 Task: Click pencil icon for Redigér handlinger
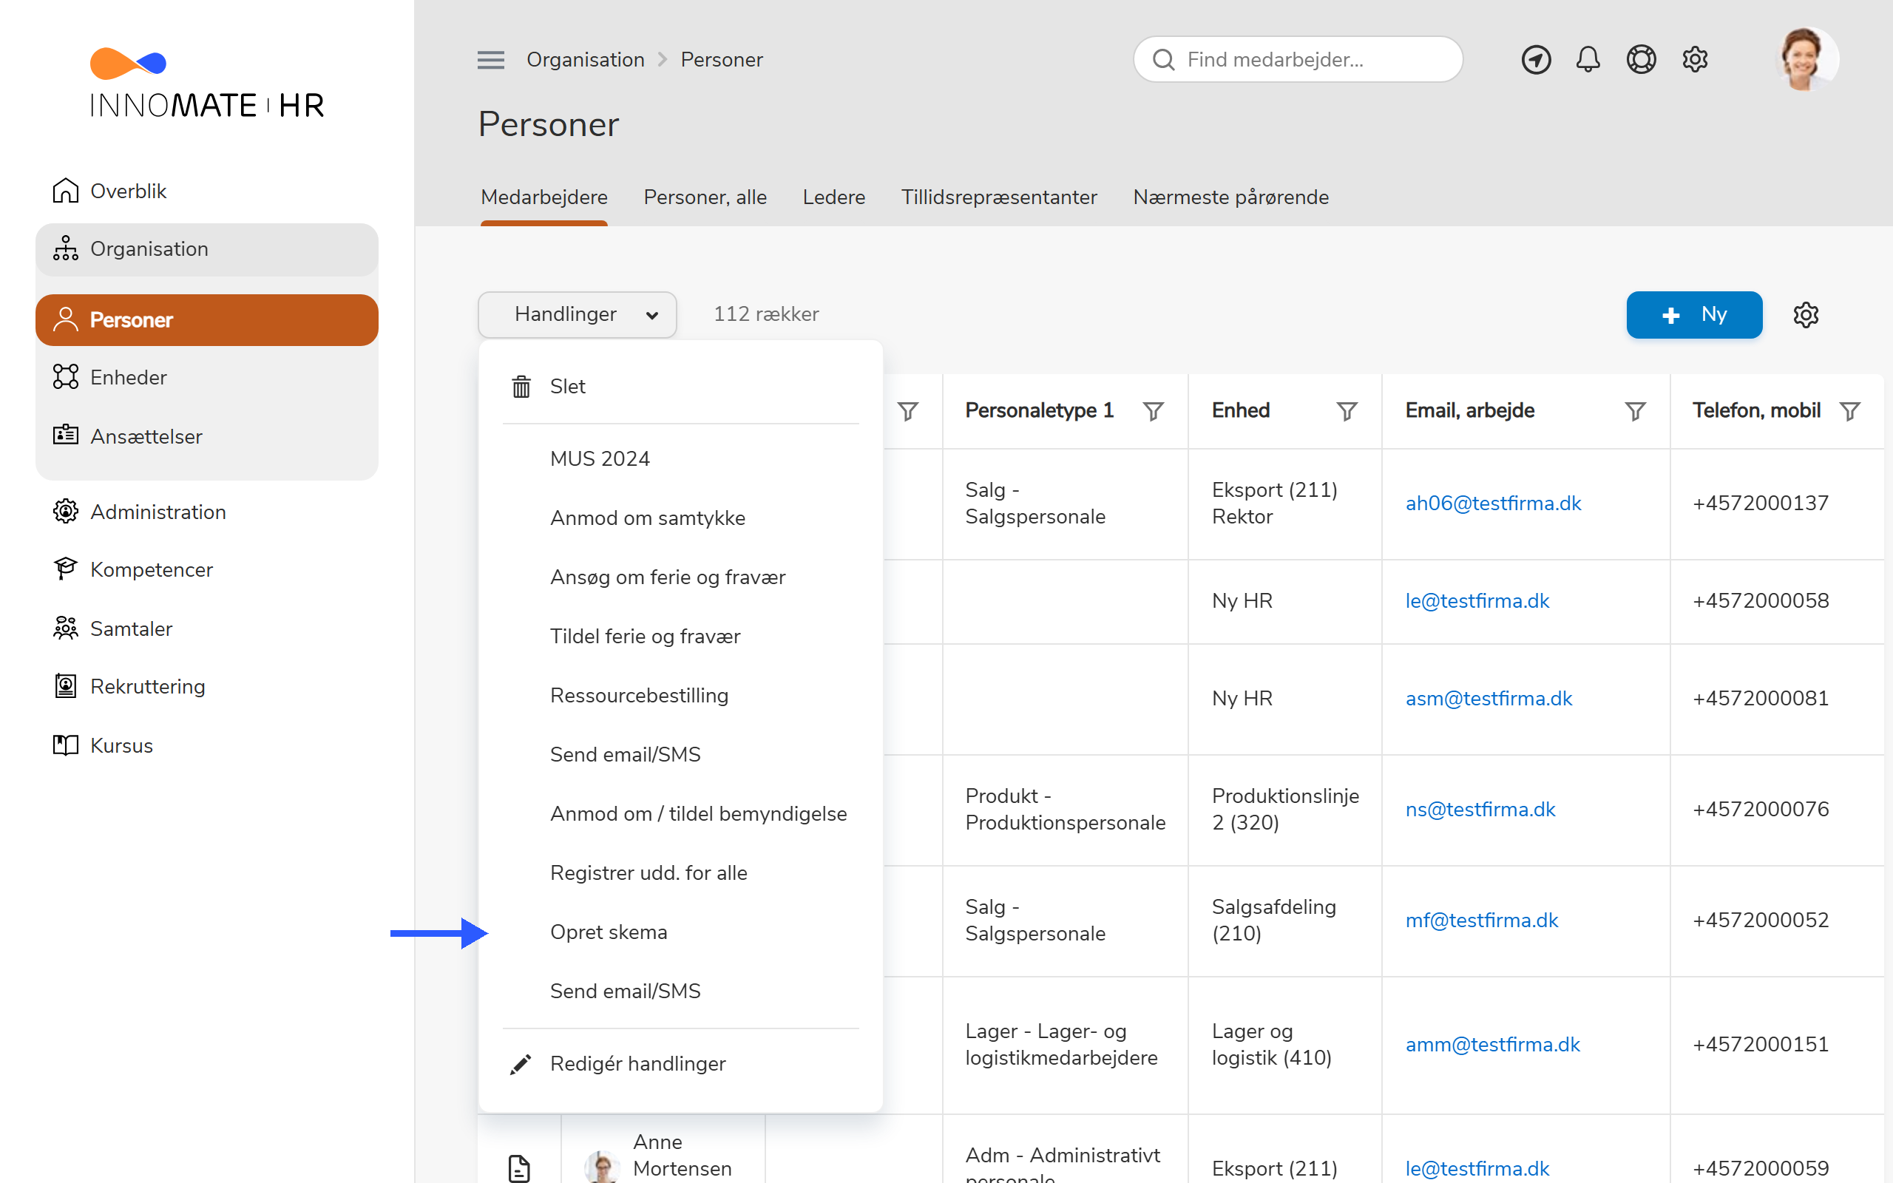click(521, 1064)
